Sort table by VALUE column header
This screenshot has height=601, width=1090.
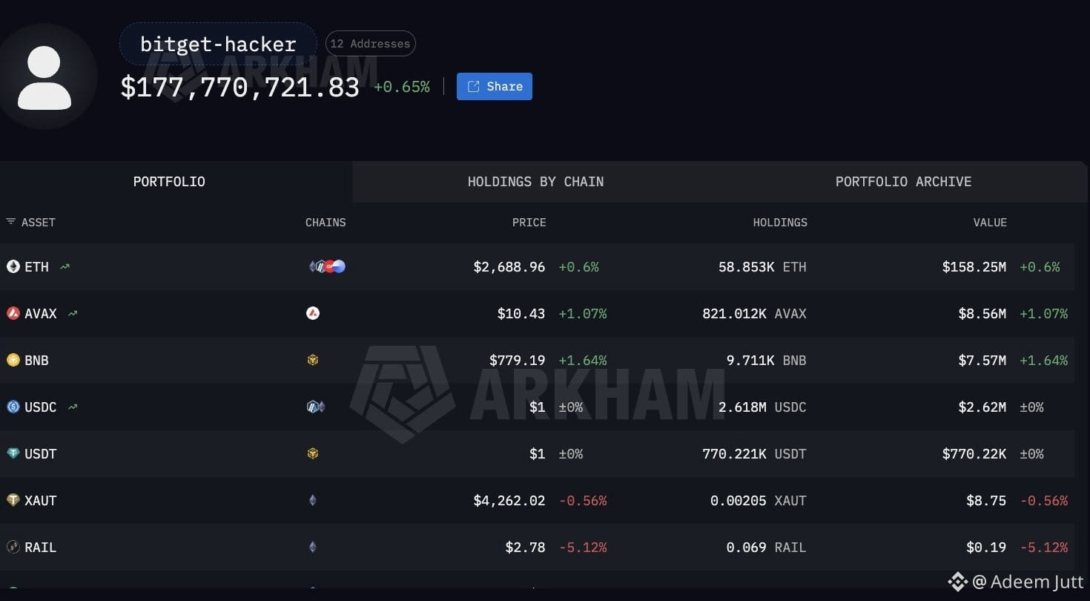tap(990, 222)
